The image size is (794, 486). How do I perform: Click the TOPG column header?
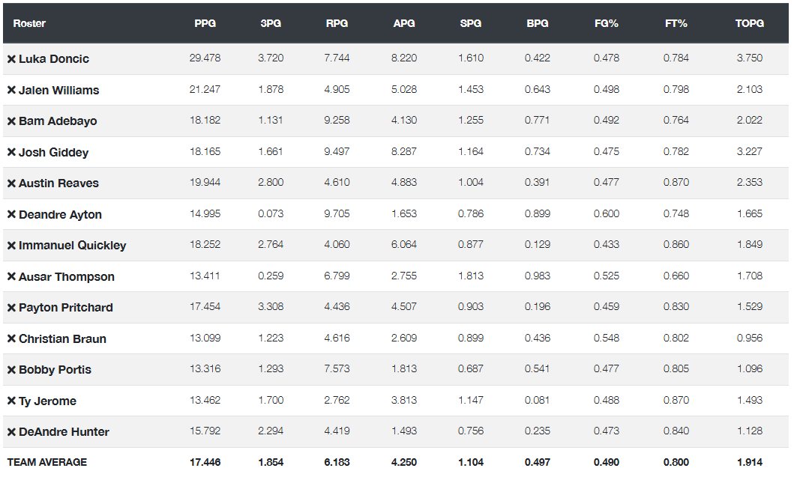point(750,23)
